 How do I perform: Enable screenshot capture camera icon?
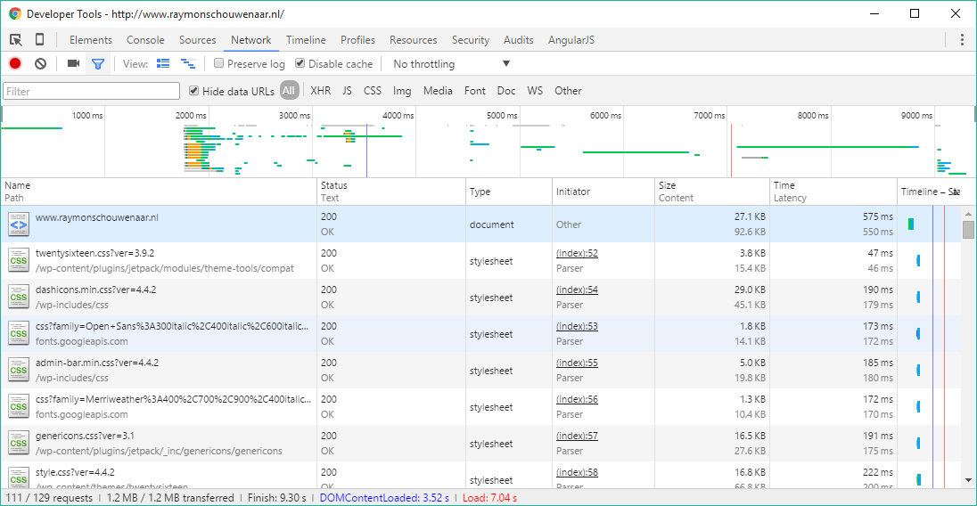click(x=73, y=63)
